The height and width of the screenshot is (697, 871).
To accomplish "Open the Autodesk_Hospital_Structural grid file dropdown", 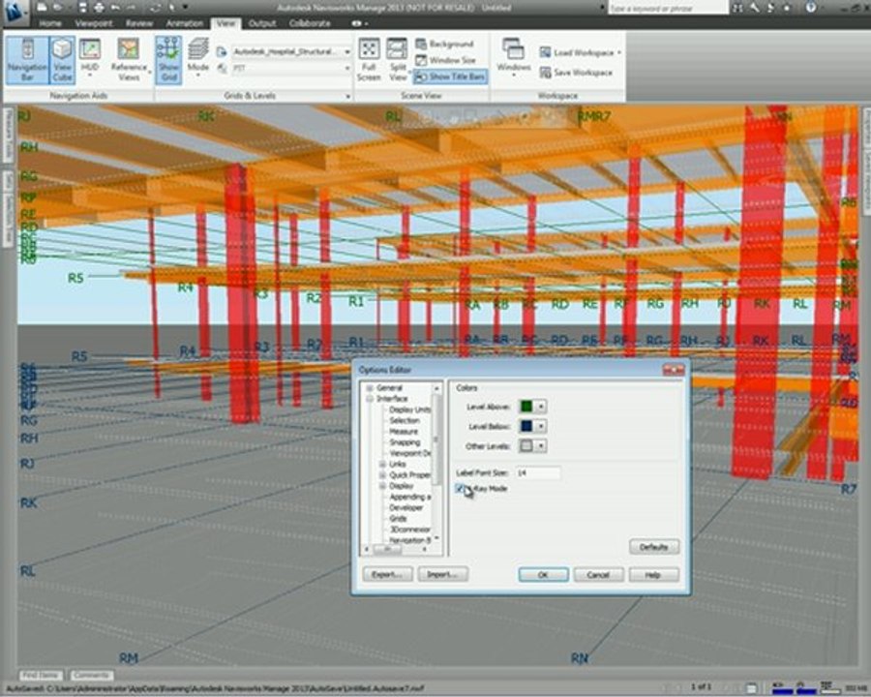I will click(291, 51).
